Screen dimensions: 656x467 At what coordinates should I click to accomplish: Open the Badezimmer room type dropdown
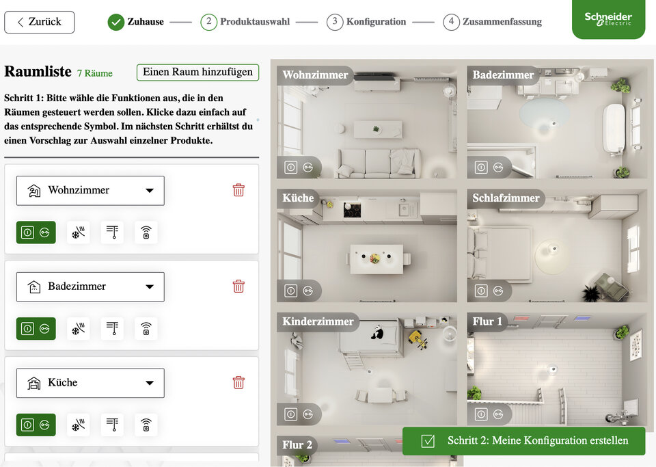coord(90,286)
